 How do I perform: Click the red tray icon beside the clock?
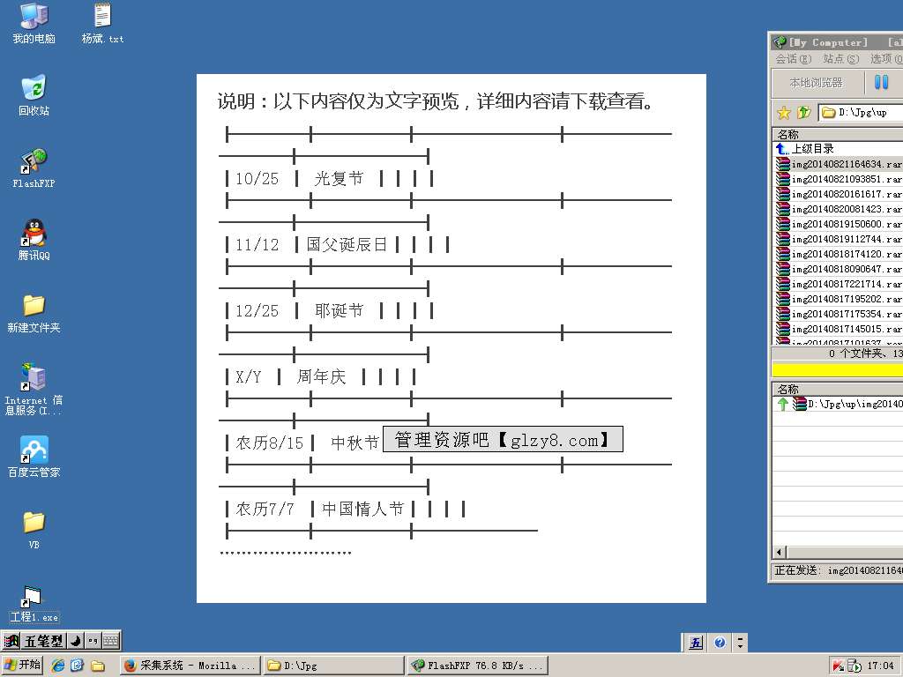pyautogui.click(x=838, y=666)
